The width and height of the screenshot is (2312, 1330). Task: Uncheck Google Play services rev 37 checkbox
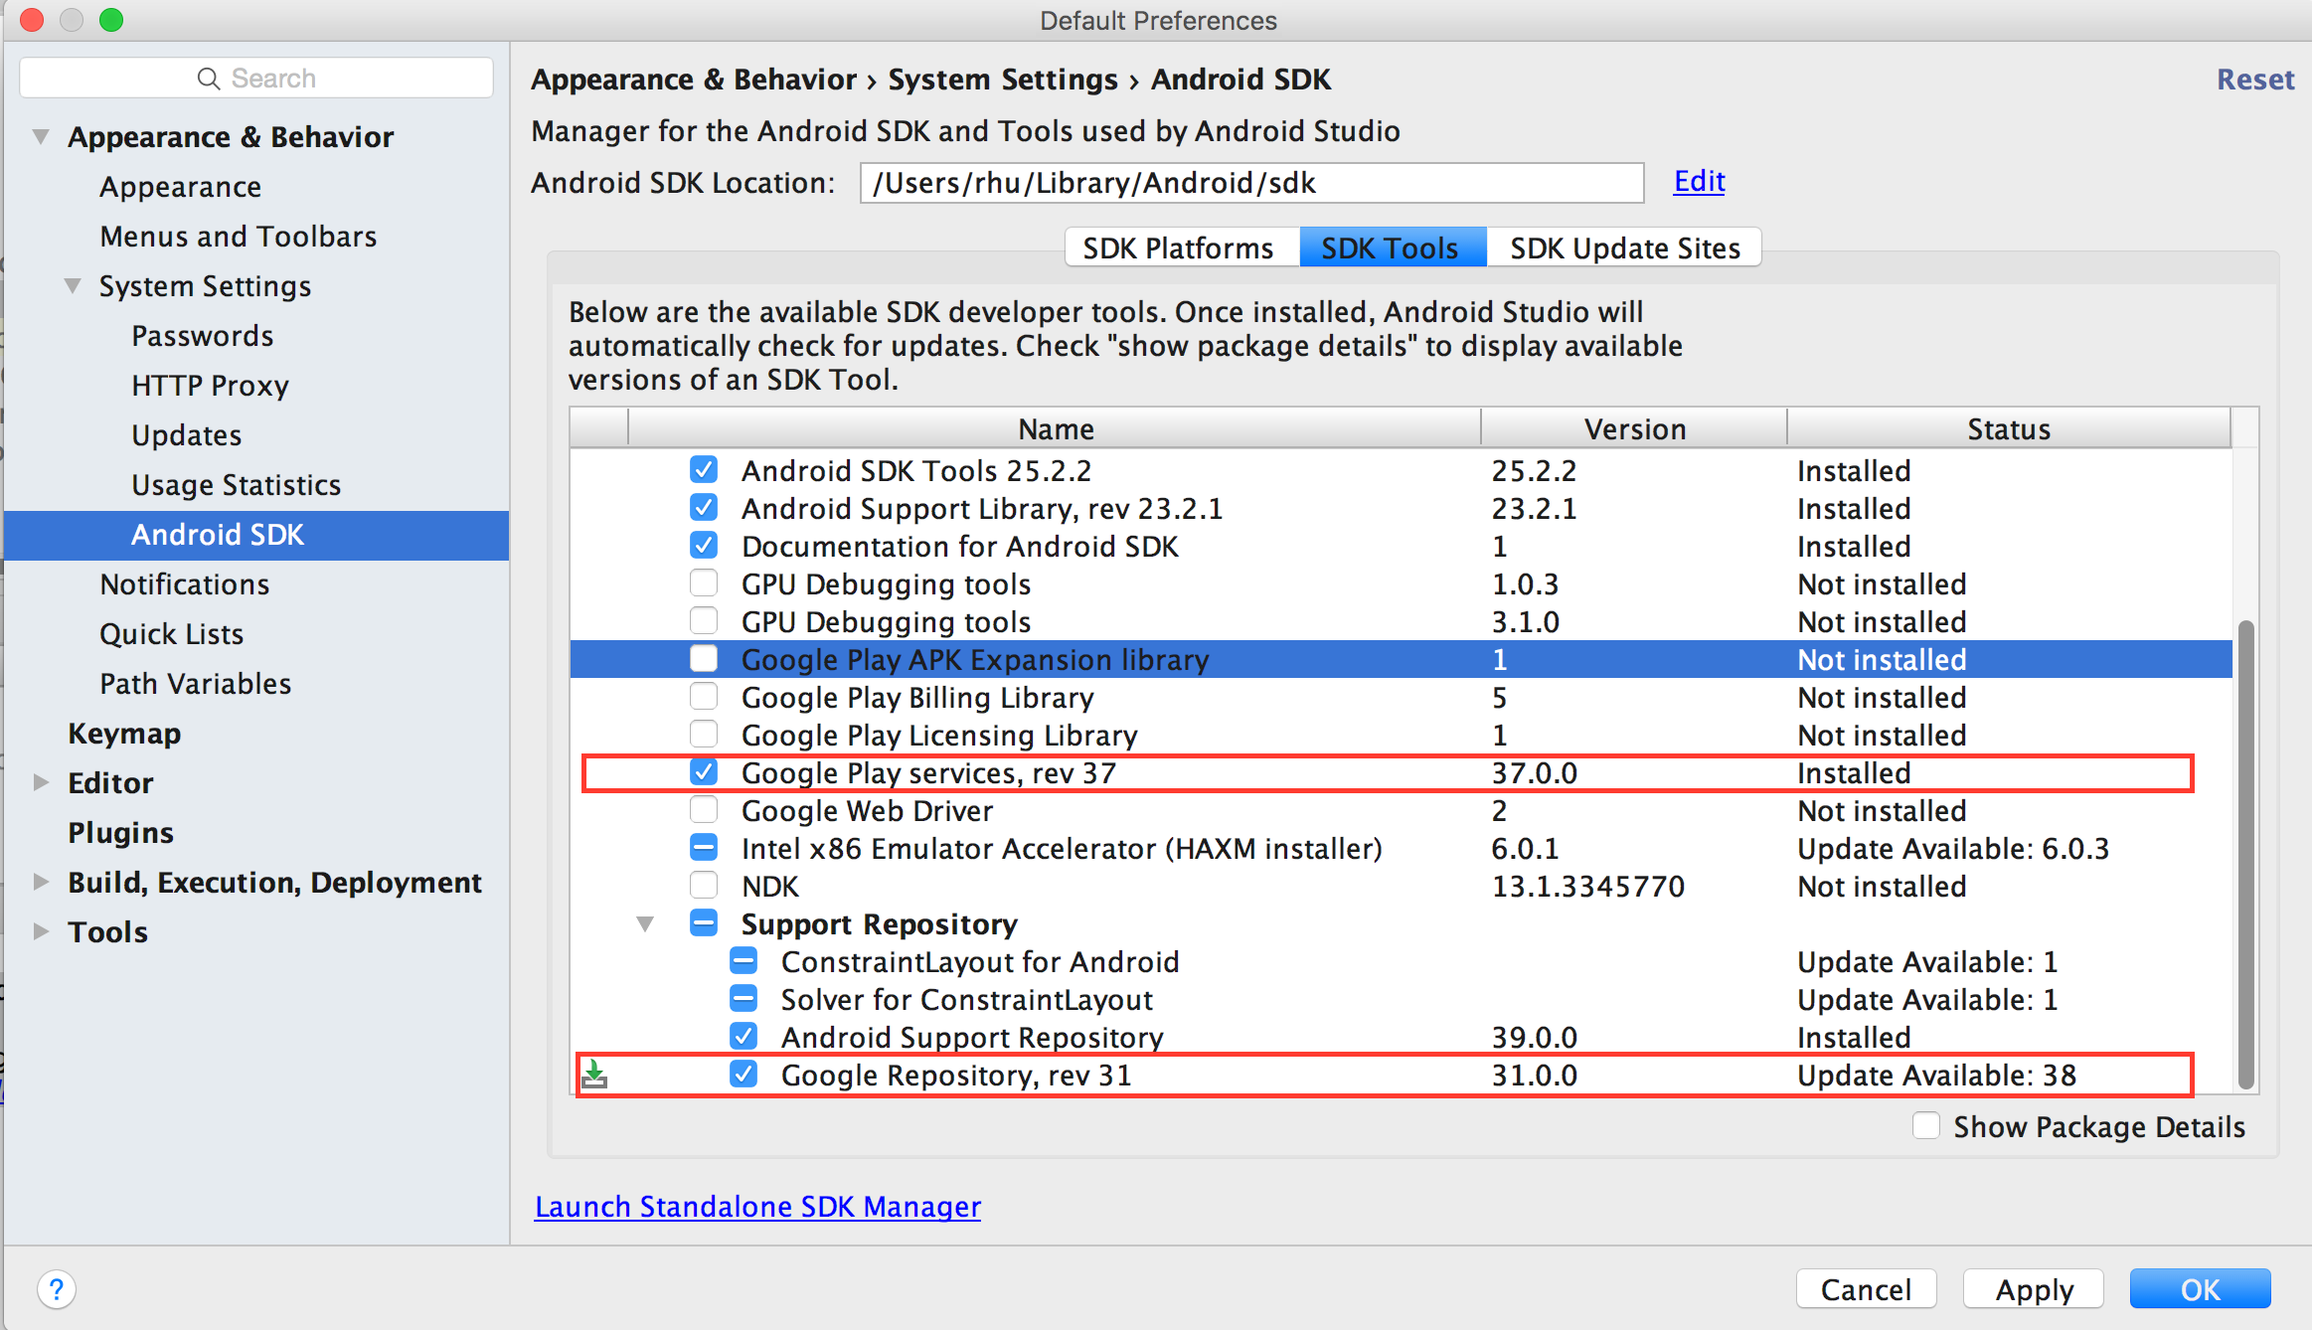[704, 771]
